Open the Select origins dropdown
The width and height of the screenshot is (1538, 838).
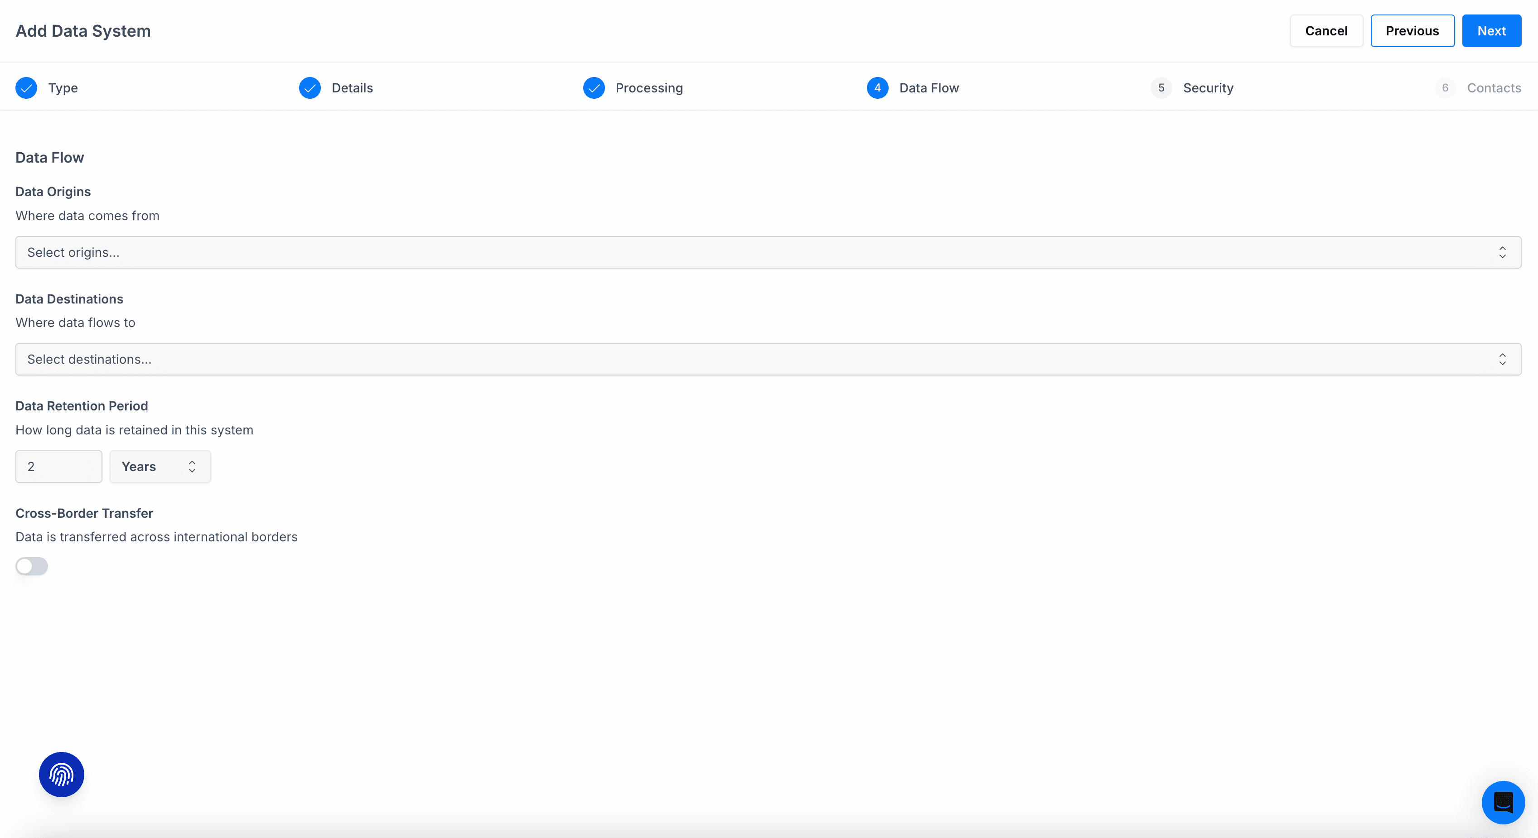[x=768, y=252]
